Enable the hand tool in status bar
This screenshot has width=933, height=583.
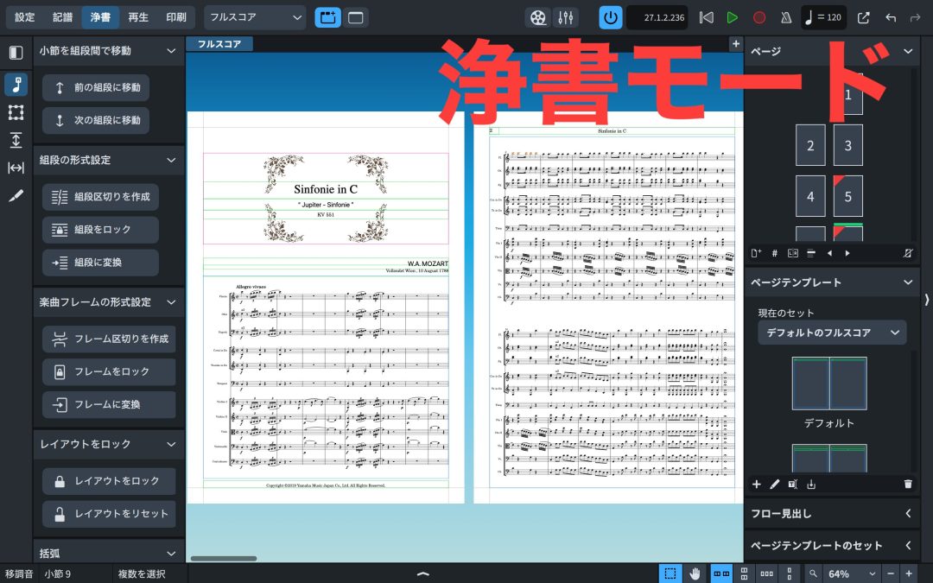[x=695, y=574]
